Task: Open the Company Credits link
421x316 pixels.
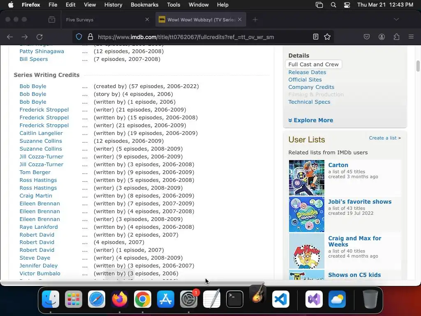Action: tap(311, 87)
